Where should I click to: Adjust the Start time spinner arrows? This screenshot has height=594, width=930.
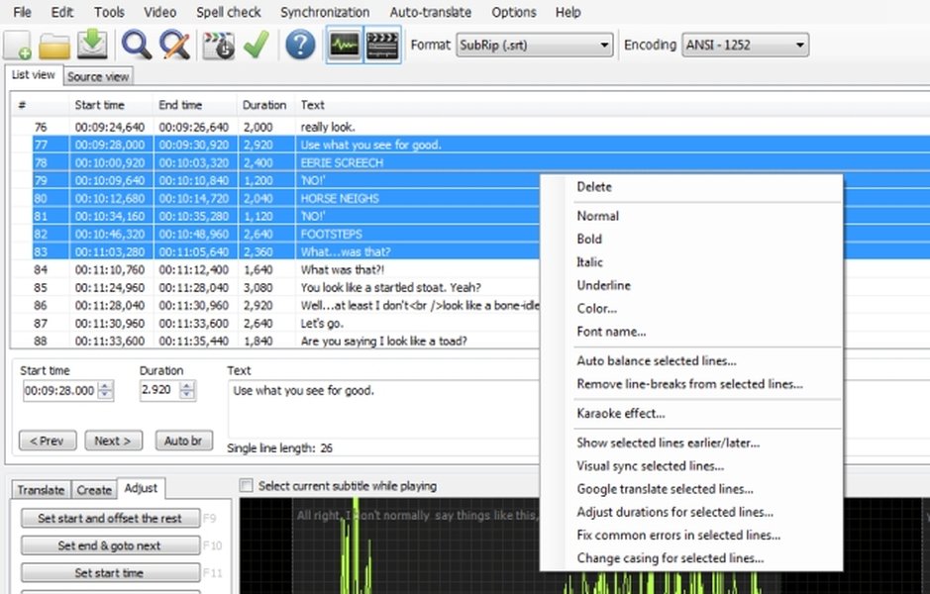106,390
